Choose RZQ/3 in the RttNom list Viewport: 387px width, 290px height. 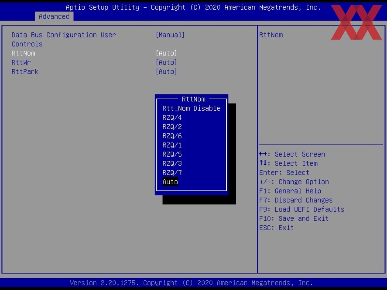coord(172,163)
